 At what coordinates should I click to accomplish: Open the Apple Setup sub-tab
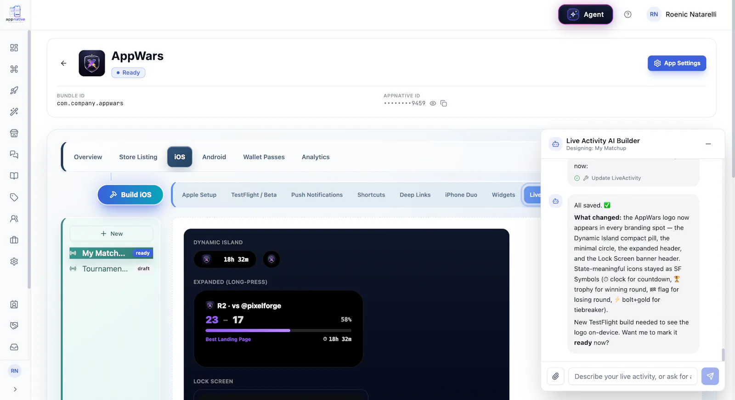point(199,195)
